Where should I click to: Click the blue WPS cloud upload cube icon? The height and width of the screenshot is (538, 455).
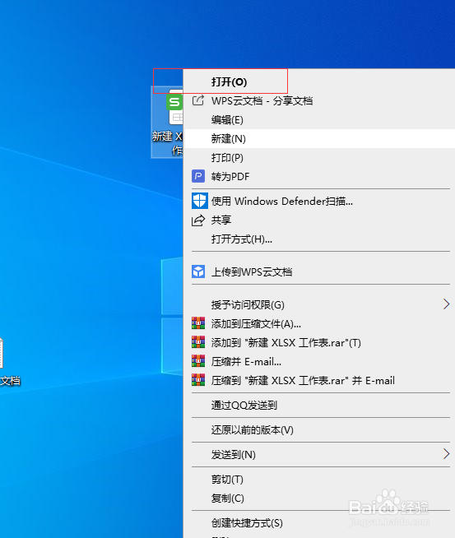tap(198, 271)
